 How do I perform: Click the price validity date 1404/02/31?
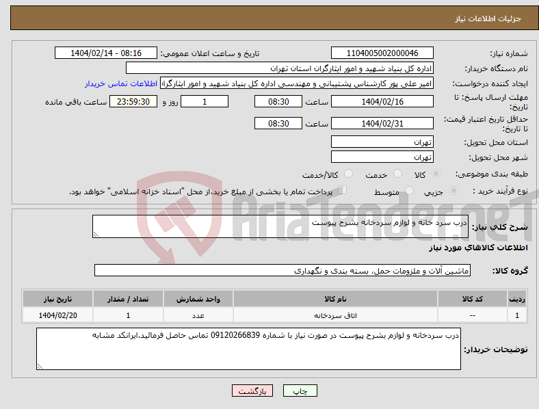click(x=382, y=123)
